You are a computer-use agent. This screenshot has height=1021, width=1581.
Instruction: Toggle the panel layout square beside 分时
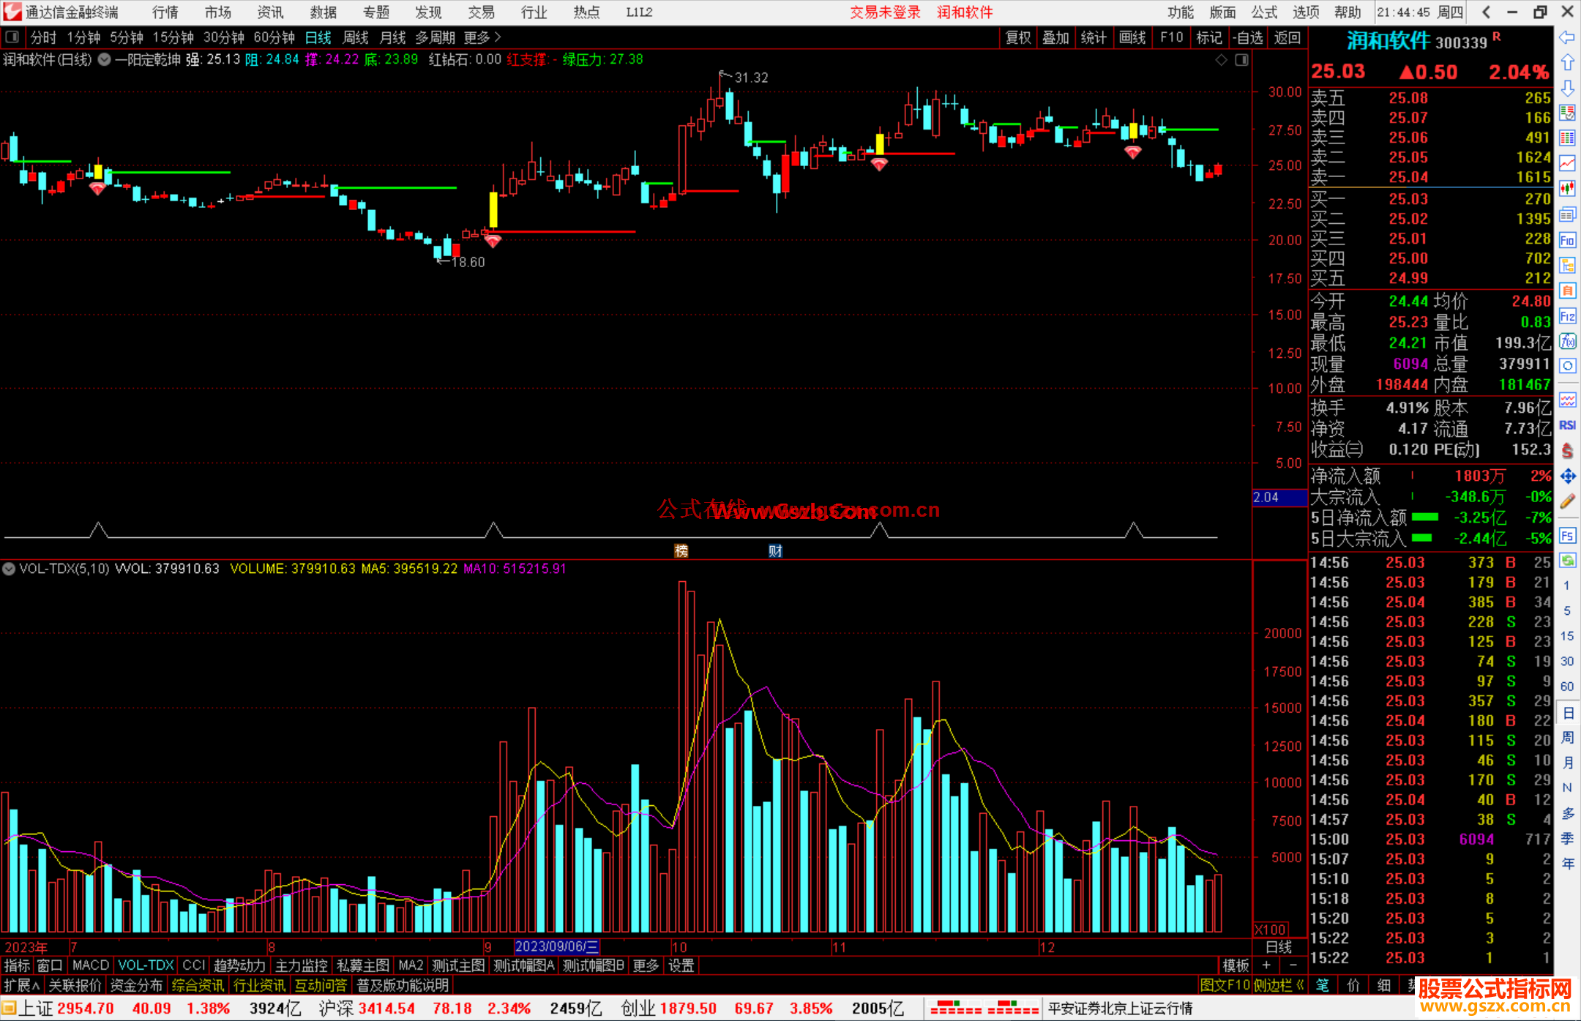12,37
